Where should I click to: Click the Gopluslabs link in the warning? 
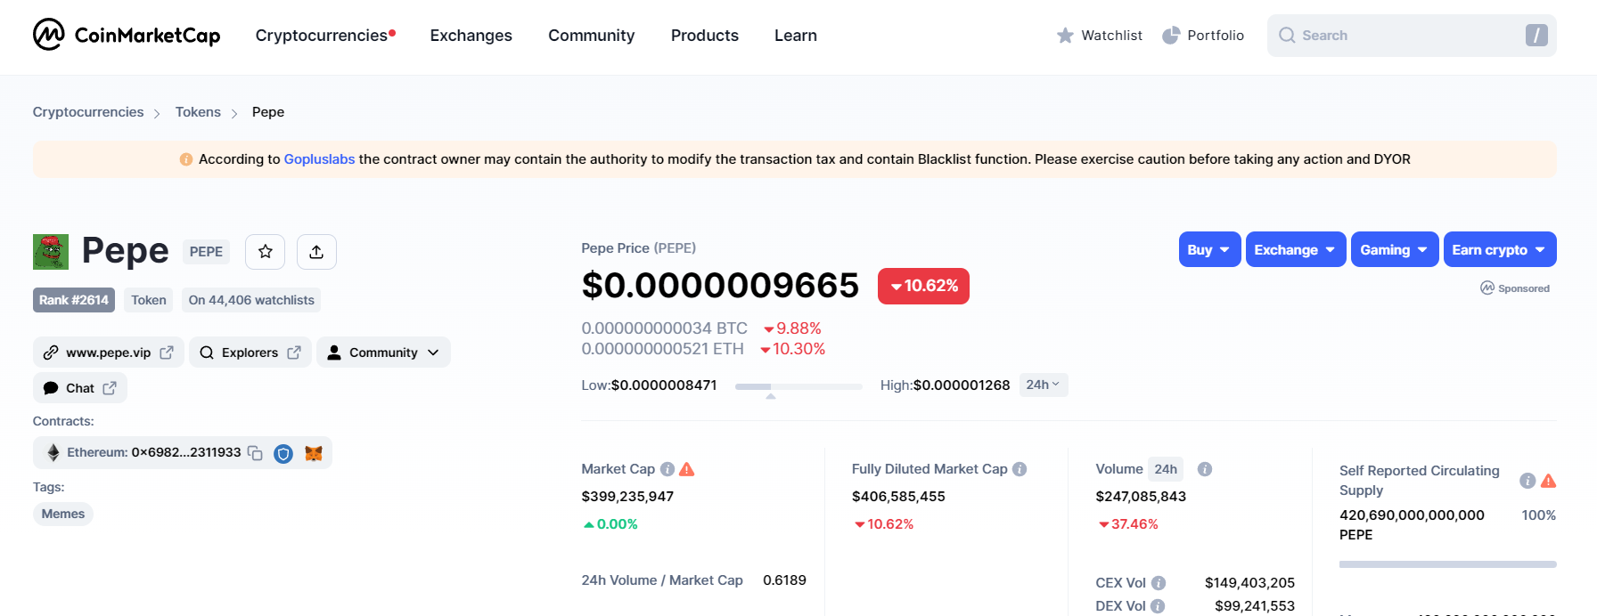click(319, 159)
